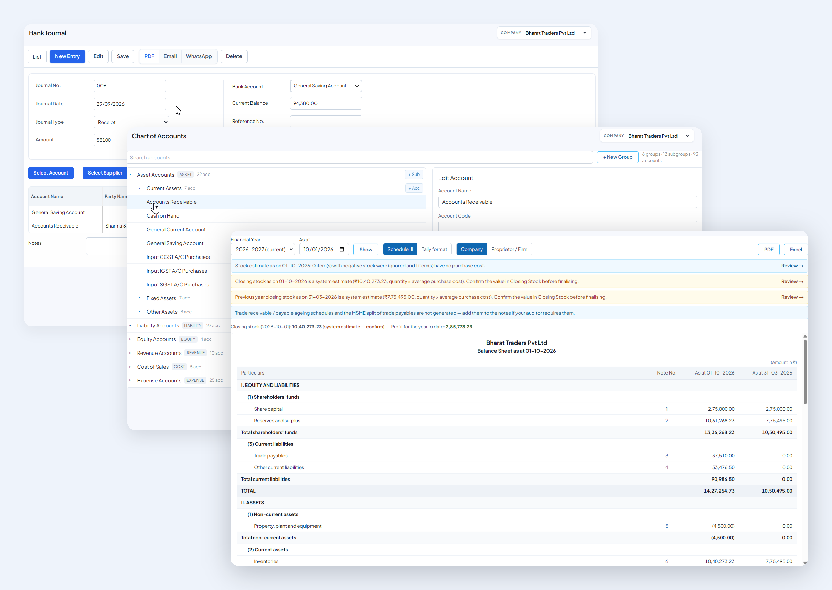The height and width of the screenshot is (590, 832).
Task: Export bank journal as PDF
Action: 149,56
